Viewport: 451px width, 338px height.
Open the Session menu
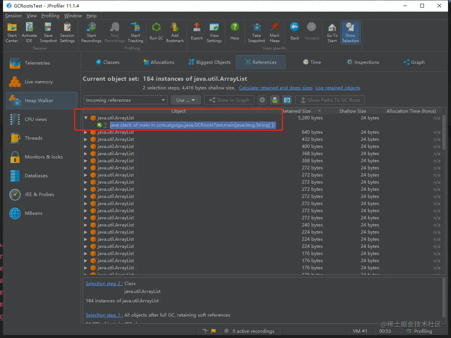(x=14, y=16)
